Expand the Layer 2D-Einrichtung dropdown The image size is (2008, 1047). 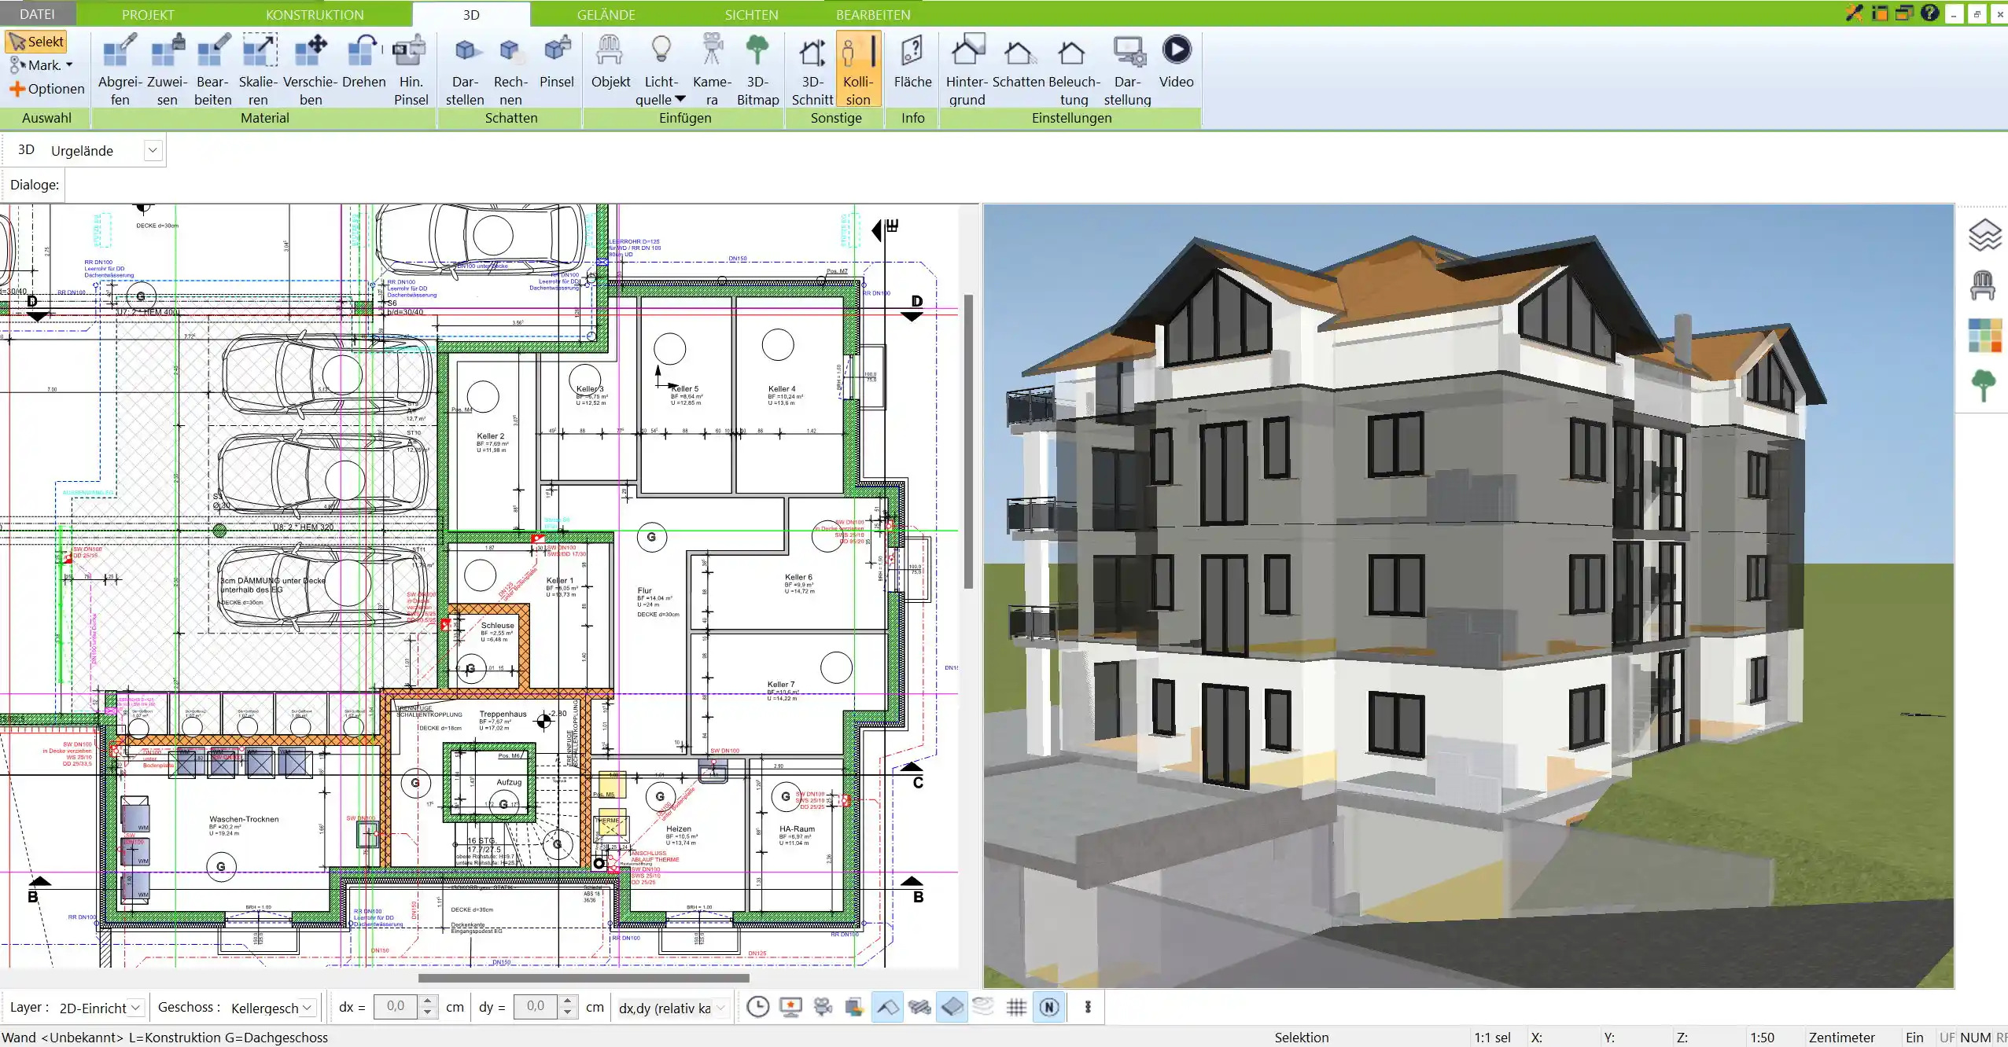click(135, 1008)
